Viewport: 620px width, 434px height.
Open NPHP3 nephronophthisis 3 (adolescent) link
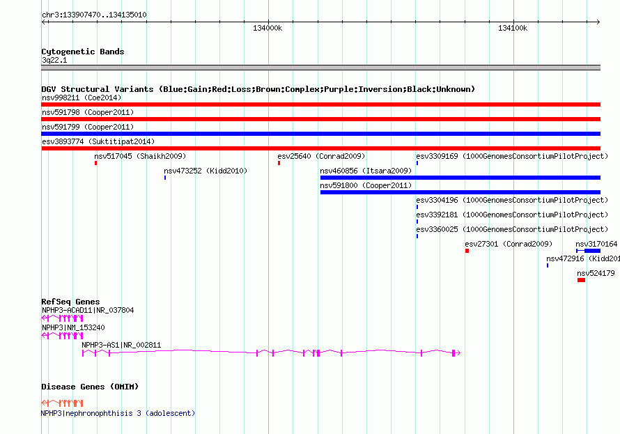118,413
